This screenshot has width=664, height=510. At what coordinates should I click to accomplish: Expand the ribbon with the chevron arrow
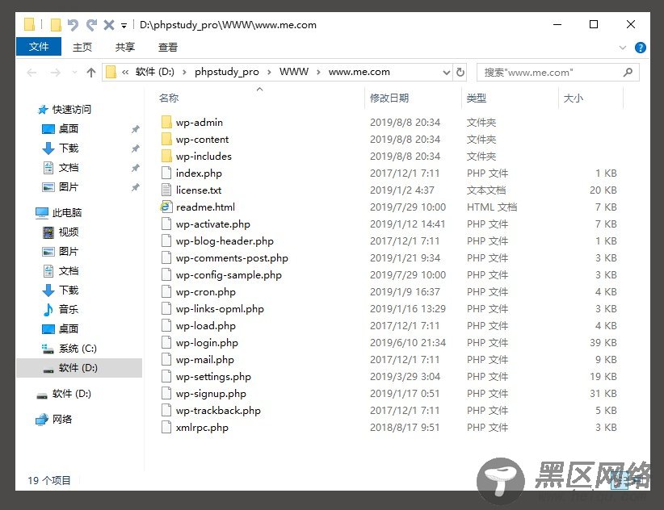coord(623,48)
